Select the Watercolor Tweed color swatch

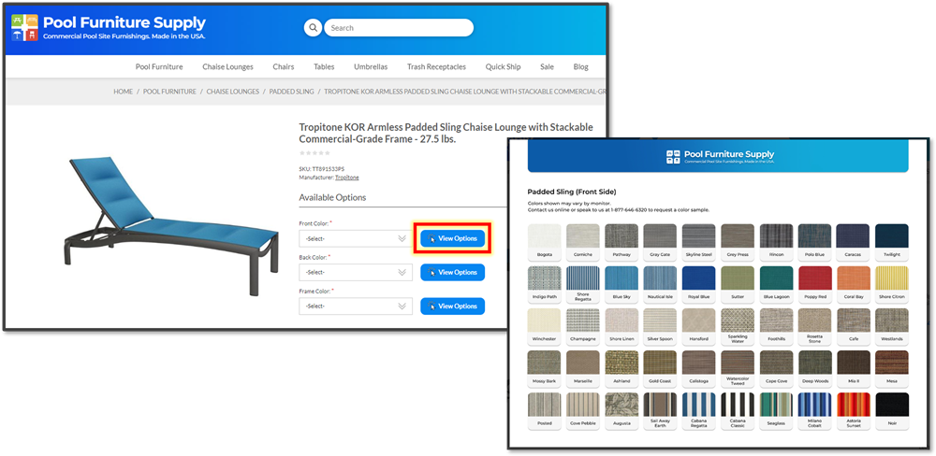point(738,369)
